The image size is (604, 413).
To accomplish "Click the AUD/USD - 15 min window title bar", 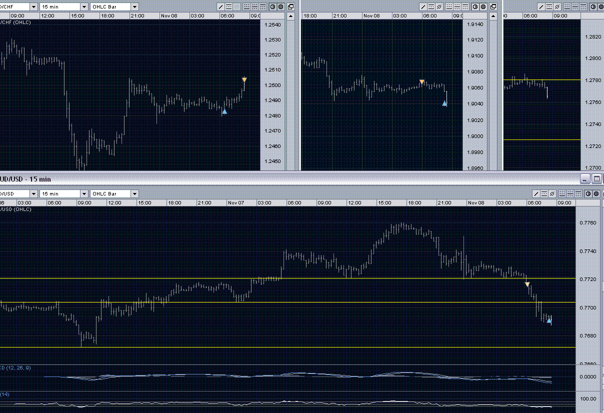I will click(x=250, y=178).
